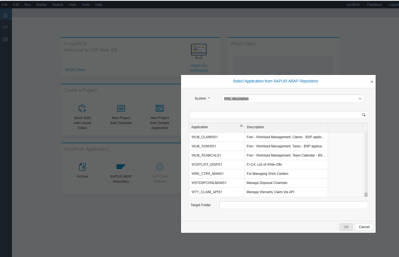399x257 pixels.
Task: Click the Team Calendar description cell
Action: [286, 155]
